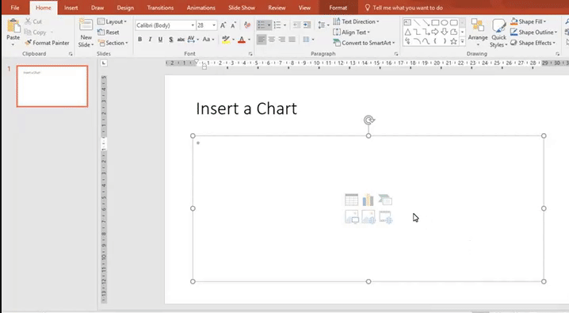The image size is (569, 313).
Task: Click the Online Pictures placeholder icon
Action: pos(369,217)
